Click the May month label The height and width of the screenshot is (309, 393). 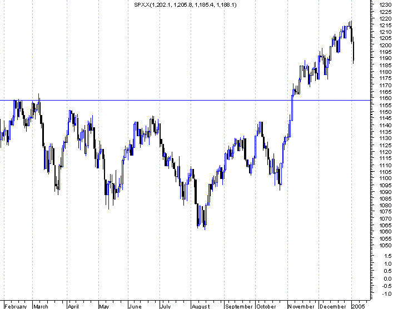tap(104, 306)
